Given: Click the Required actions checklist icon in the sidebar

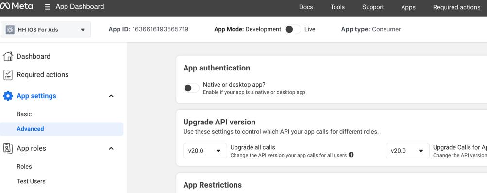Looking at the screenshot, I should 8,75.
